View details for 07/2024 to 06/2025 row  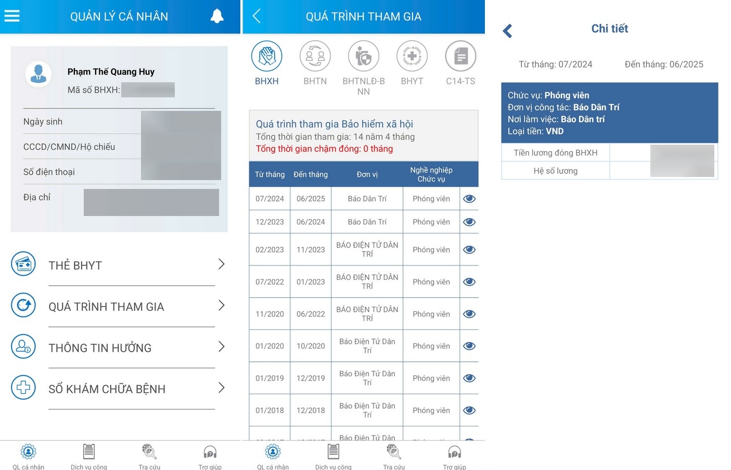469,199
